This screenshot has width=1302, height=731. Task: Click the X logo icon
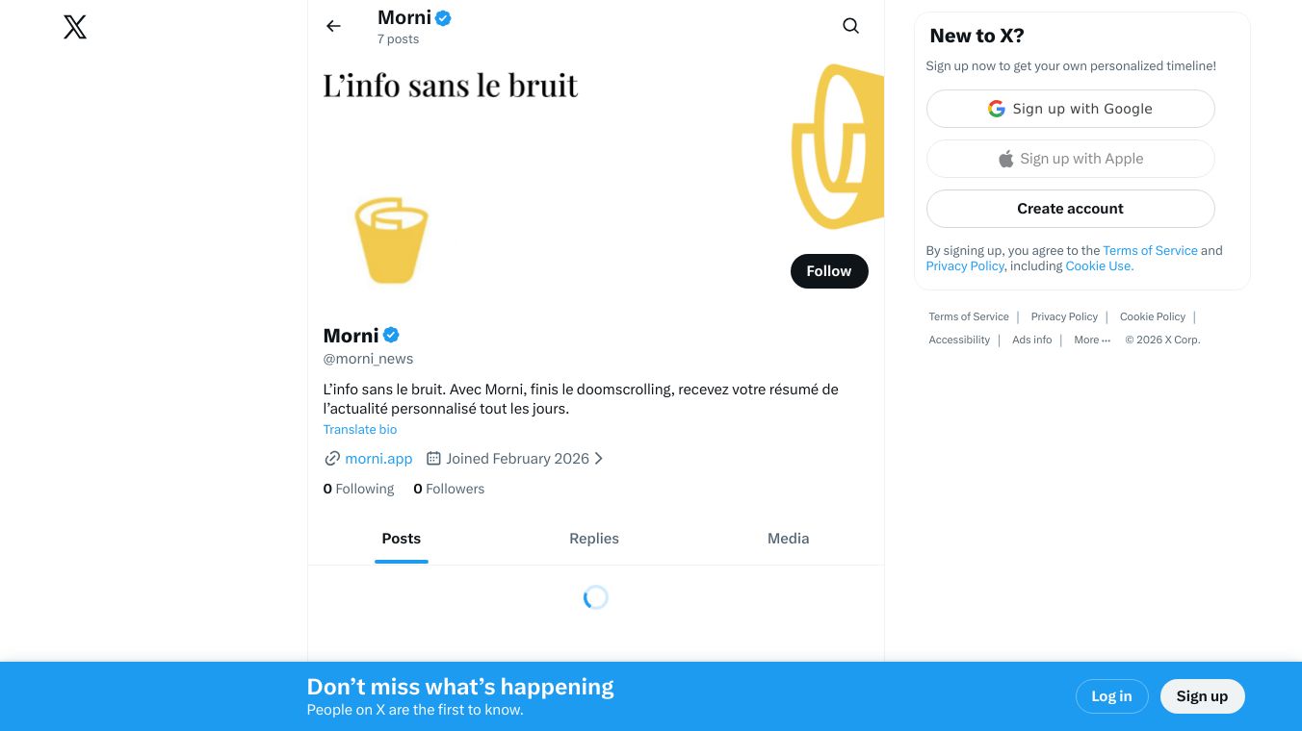(75, 27)
